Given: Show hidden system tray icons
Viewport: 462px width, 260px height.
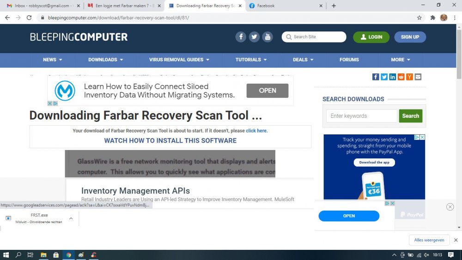Looking at the screenshot, I should point(394,255).
